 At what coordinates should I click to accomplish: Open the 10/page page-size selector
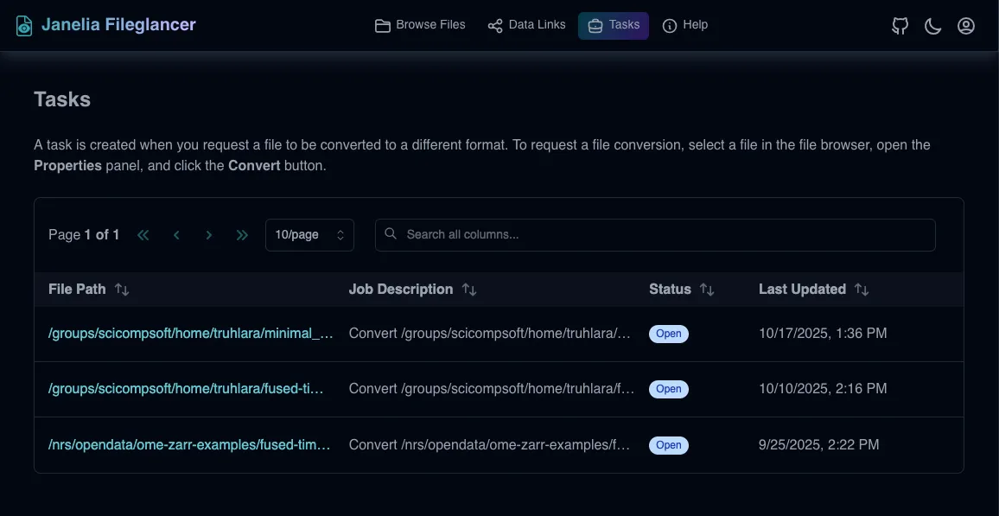click(309, 234)
